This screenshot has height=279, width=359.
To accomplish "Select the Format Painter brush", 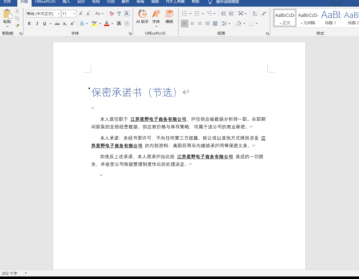I will (x=17, y=25).
